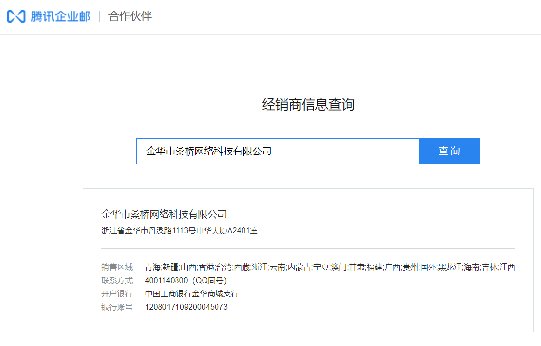Click the Tencent Exmail logo icon
This screenshot has width=541, height=346.
(x=16, y=16)
